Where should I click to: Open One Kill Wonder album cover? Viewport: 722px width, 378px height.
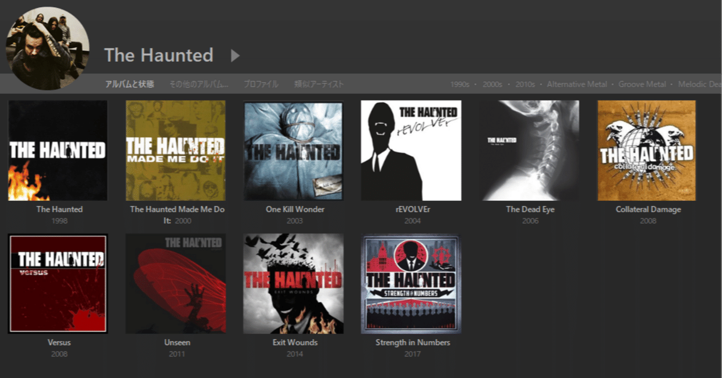pyautogui.click(x=293, y=151)
